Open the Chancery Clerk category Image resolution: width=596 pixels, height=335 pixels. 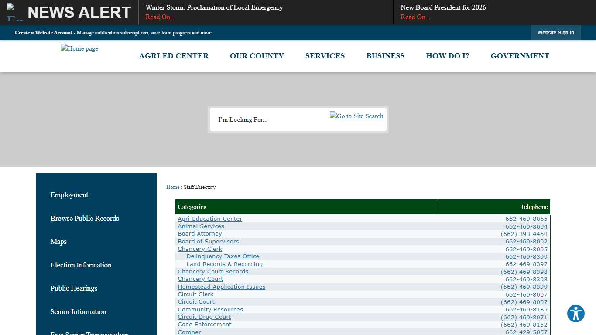pos(200,249)
